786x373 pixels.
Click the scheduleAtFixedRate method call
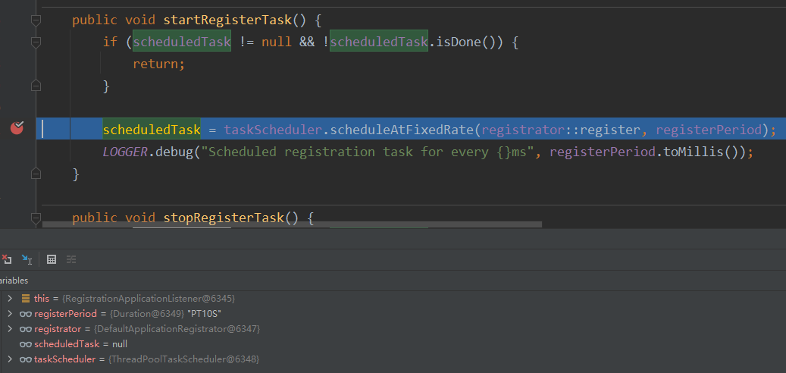(x=402, y=130)
